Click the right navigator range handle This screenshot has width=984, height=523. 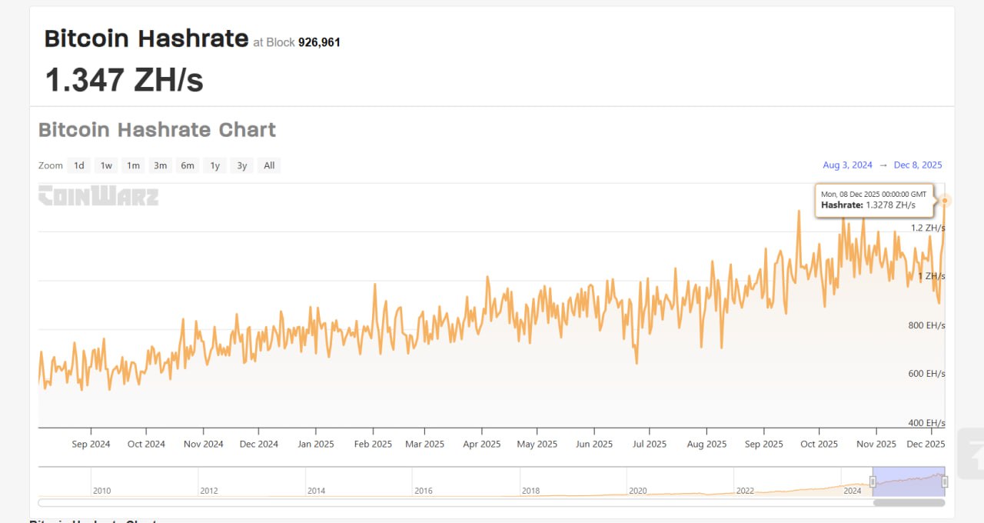click(945, 481)
